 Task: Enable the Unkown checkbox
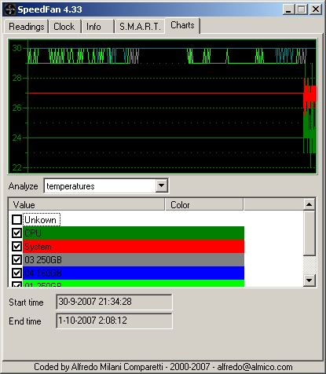click(x=17, y=219)
